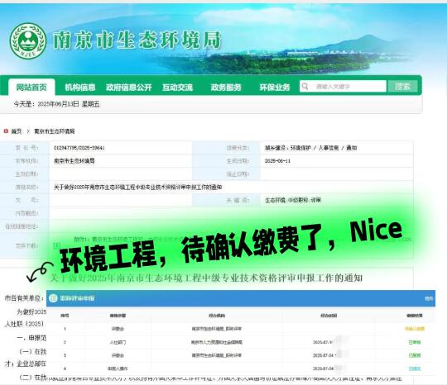Click the green status in table row 3
The height and width of the screenshot is (385, 447).
click(415, 355)
